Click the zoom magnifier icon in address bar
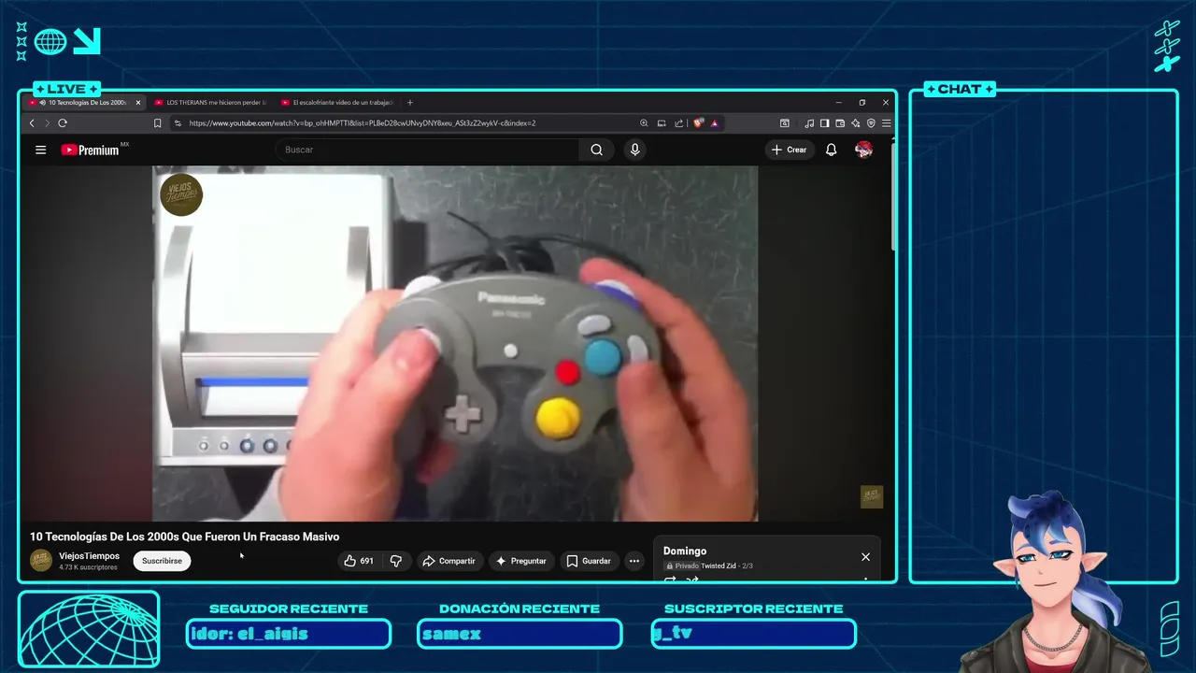 [644, 123]
